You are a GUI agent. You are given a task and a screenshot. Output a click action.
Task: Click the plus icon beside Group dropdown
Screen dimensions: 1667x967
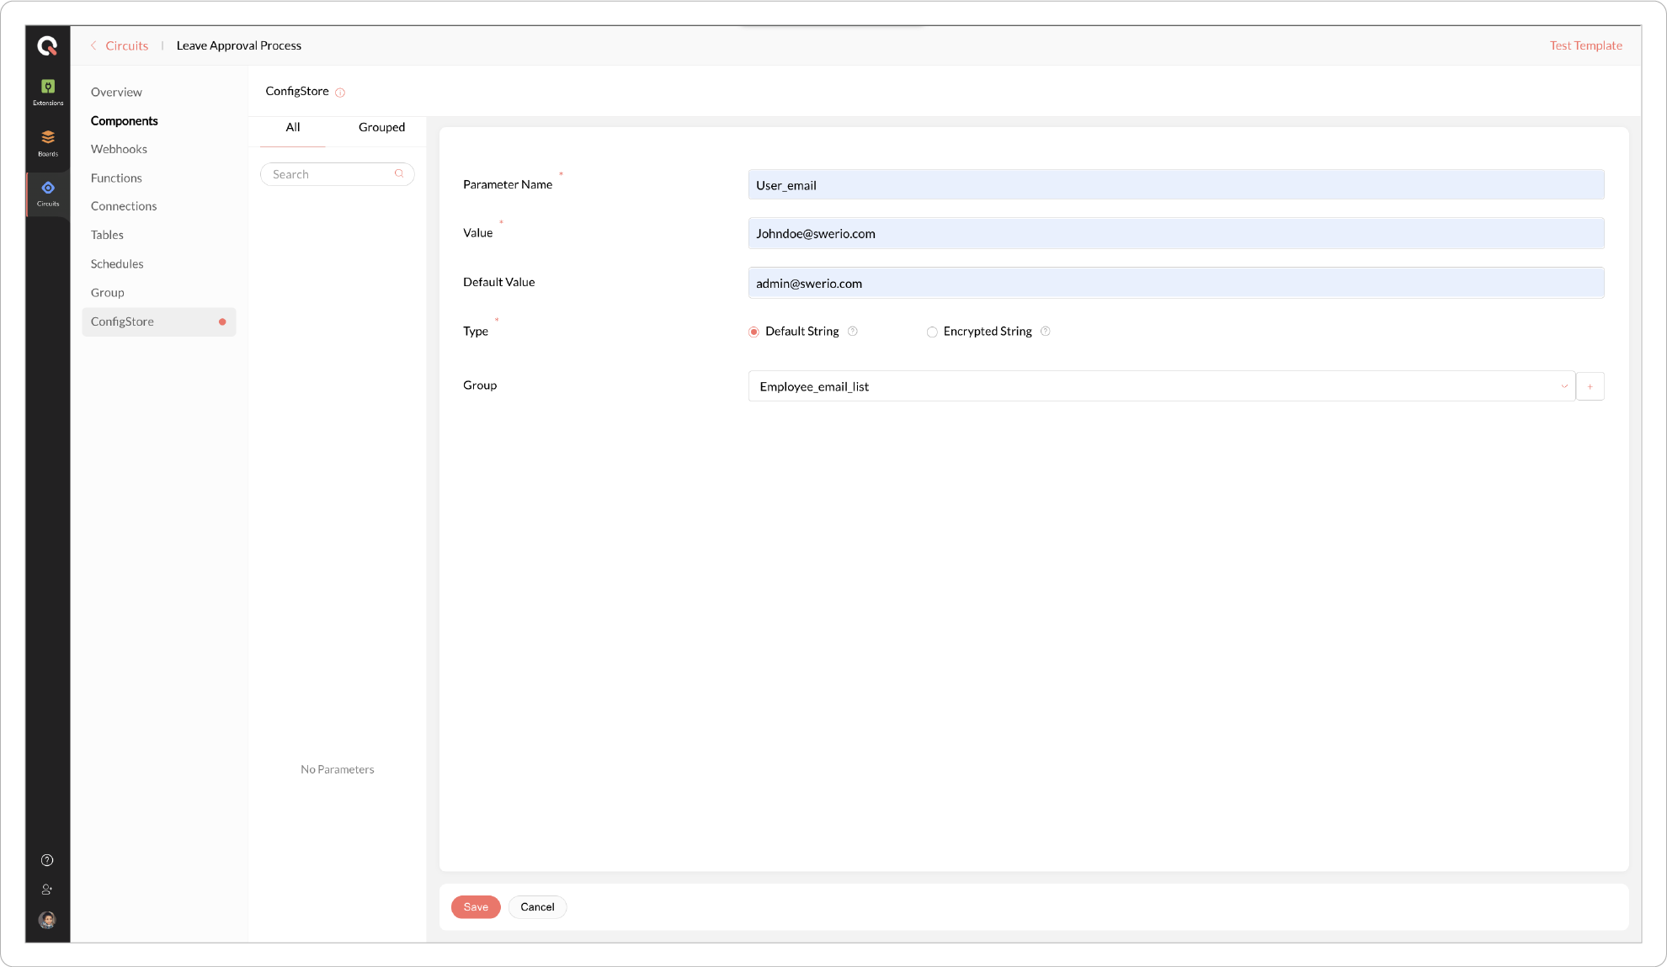click(1590, 386)
